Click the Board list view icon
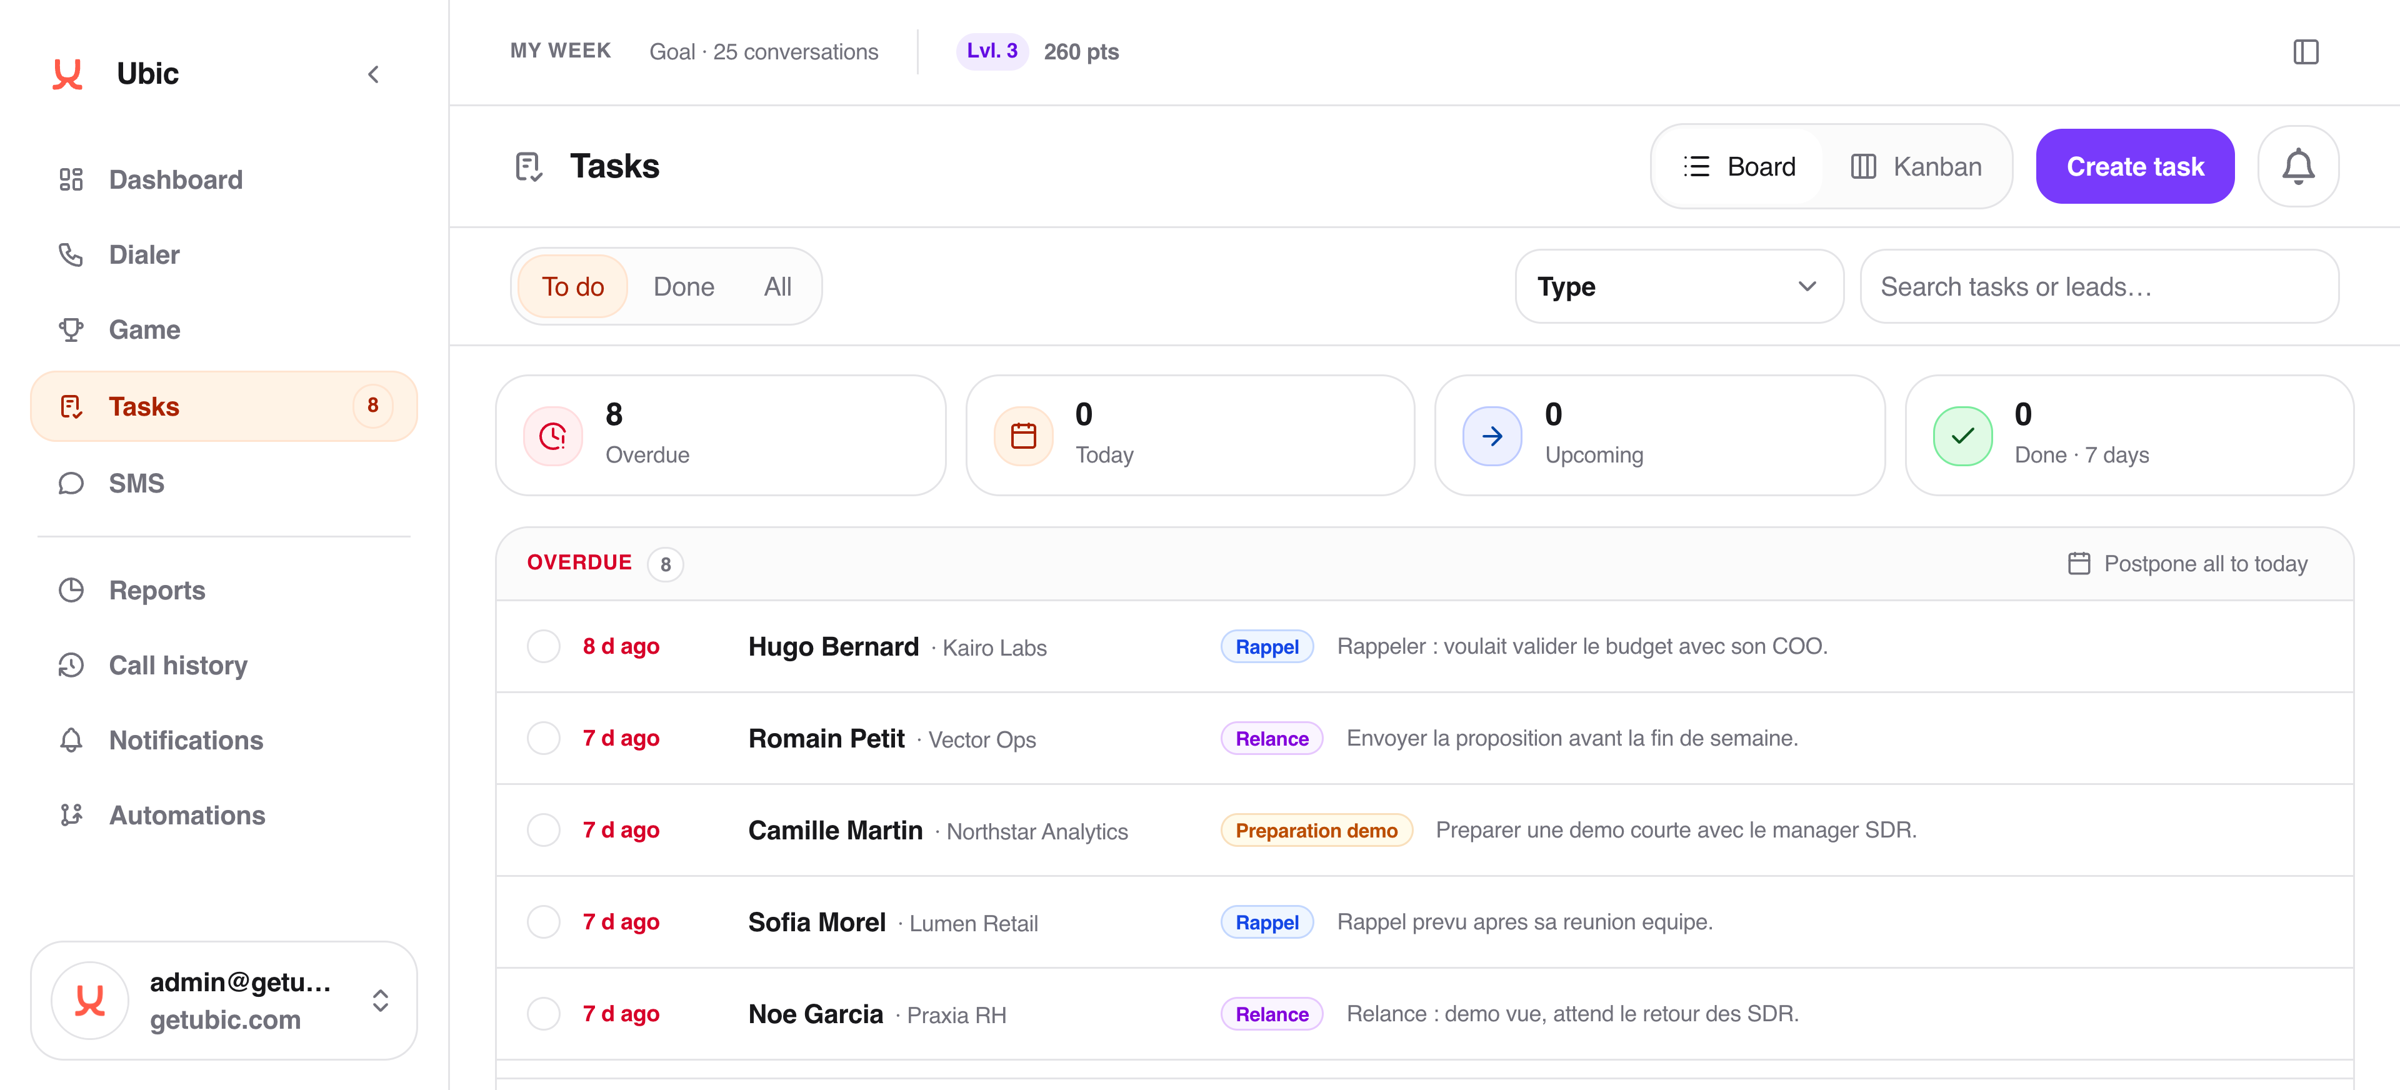The width and height of the screenshot is (2400, 1090). pyautogui.click(x=1697, y=167)
